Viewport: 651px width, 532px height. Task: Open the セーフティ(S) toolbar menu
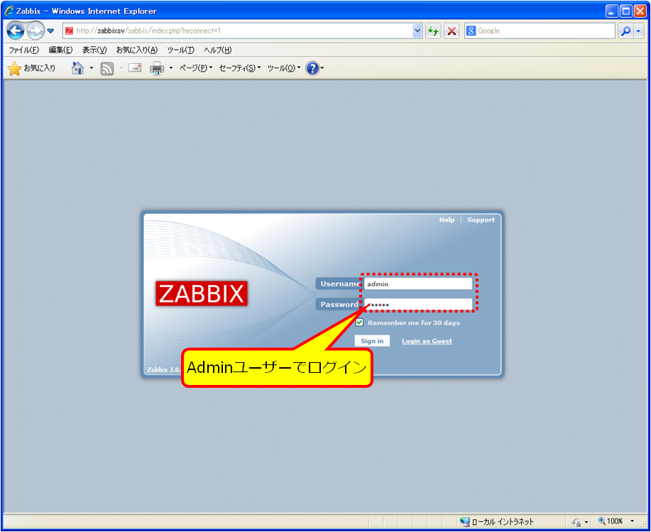[239, 68]
